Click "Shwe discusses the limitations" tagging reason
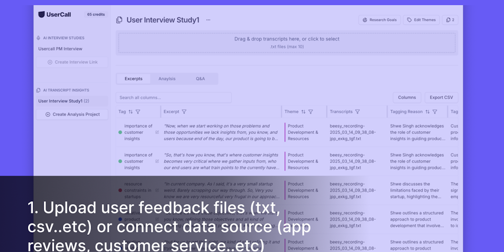504x252 pixels. (415, 190)
